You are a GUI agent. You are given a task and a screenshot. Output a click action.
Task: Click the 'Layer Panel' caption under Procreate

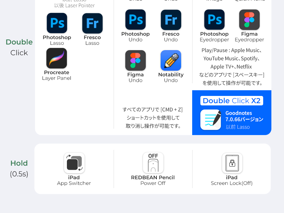click(56, 78)
